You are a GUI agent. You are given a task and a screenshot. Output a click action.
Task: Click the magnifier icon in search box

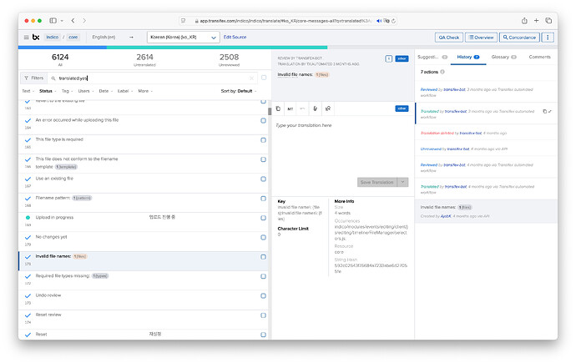click(53, 78)
